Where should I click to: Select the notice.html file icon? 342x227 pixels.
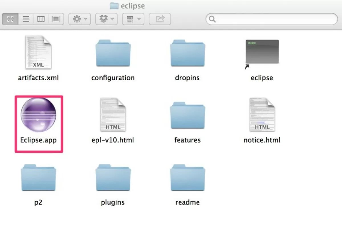[x=262, y=115]
